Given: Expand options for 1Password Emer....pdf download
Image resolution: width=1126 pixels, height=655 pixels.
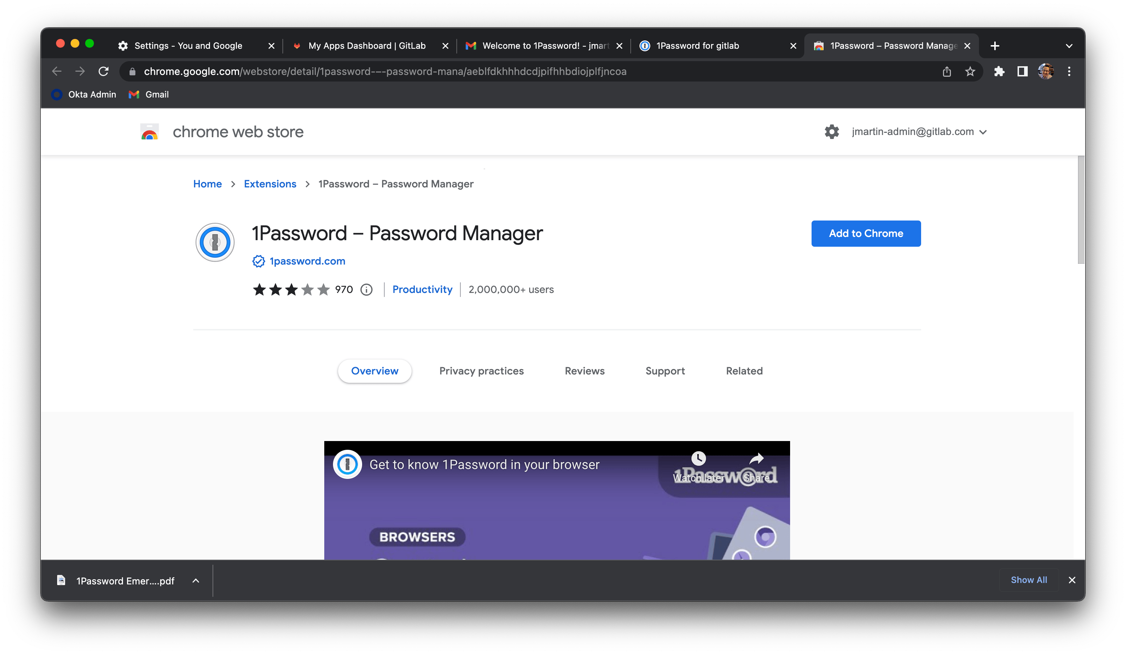Looking at the screenshot, I should tap(196, 581).
